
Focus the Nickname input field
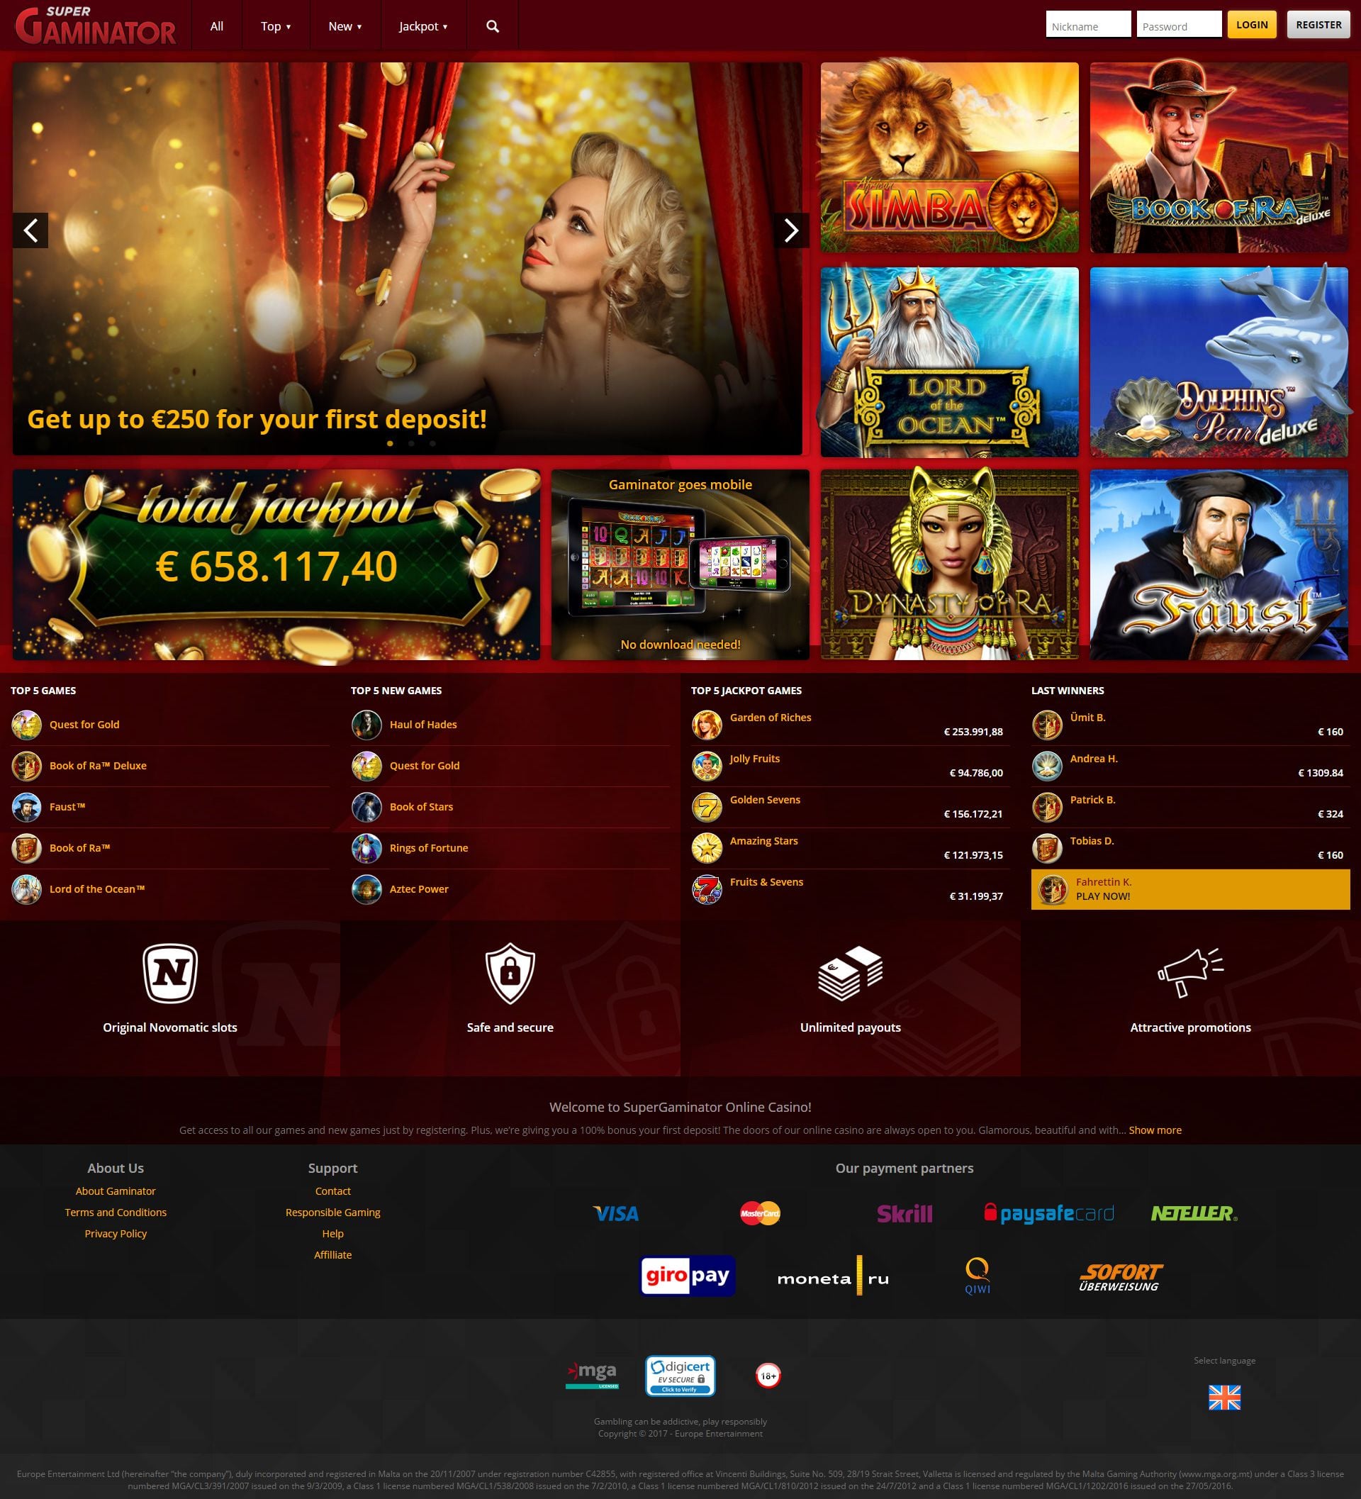pyautogui.click(x=1088, y=24)
